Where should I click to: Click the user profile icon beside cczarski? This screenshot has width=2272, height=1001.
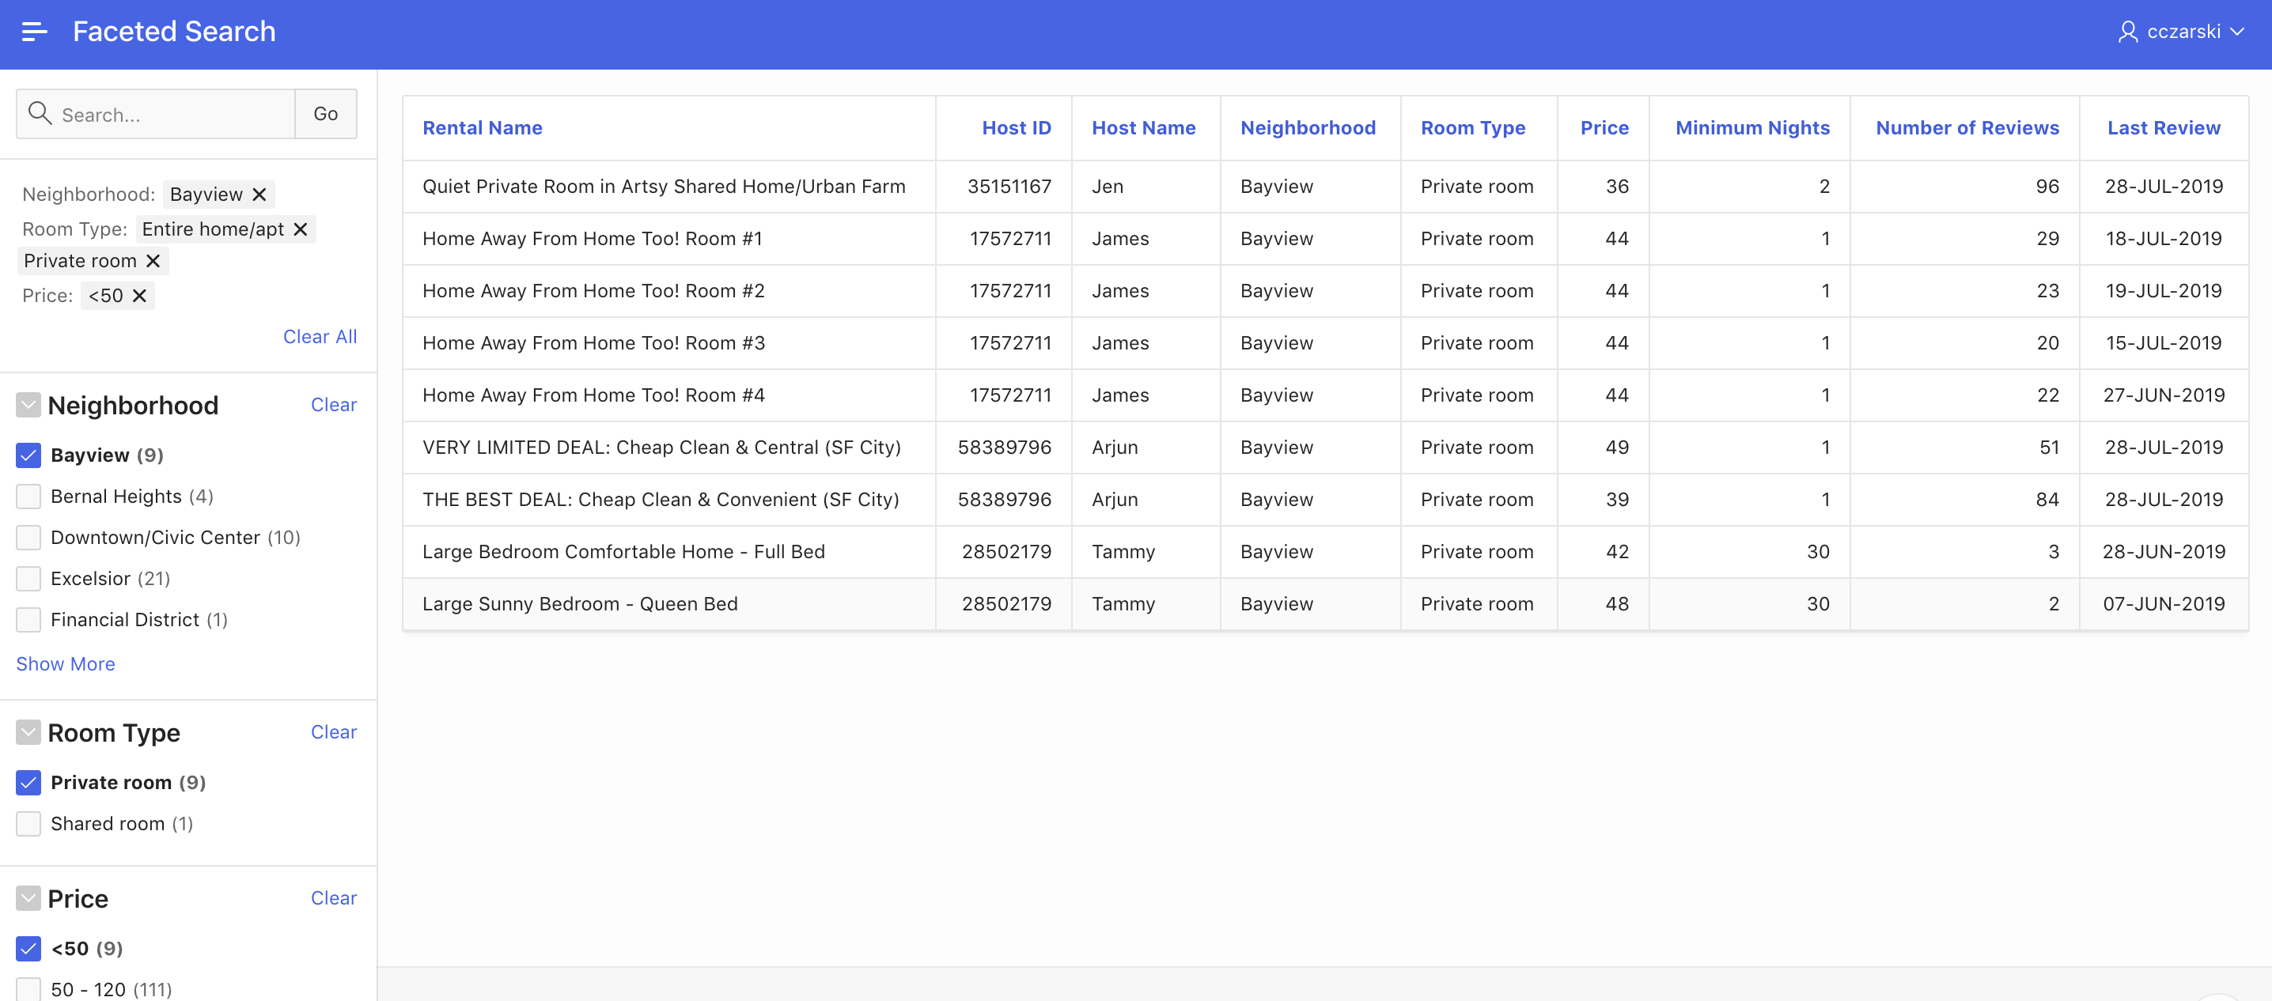pyautogui.click(x=2128, y=32)
